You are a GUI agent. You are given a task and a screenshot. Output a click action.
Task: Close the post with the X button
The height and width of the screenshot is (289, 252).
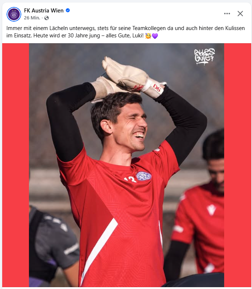click(240, 14)
